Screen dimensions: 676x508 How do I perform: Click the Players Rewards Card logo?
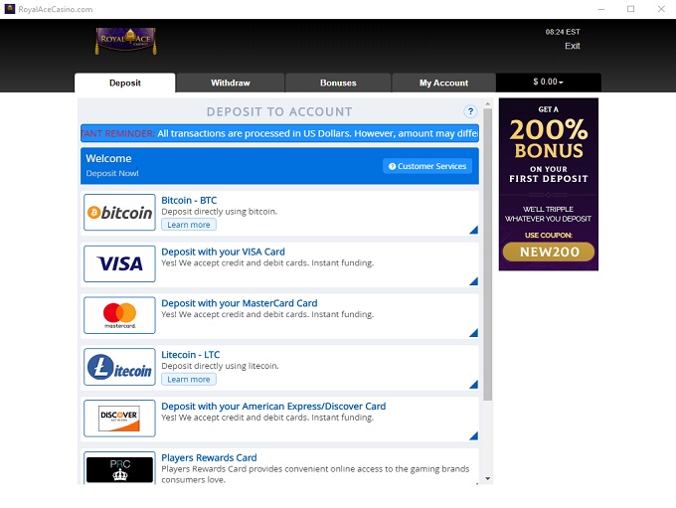coord(119,467)
